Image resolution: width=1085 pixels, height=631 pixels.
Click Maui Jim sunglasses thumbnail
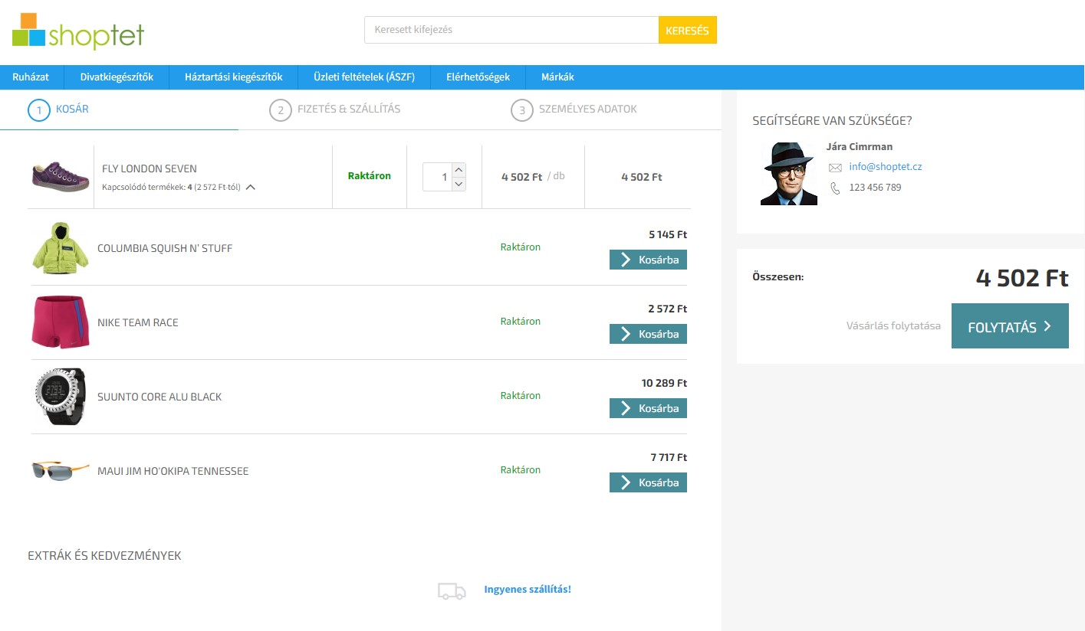[x=61, y=471]
